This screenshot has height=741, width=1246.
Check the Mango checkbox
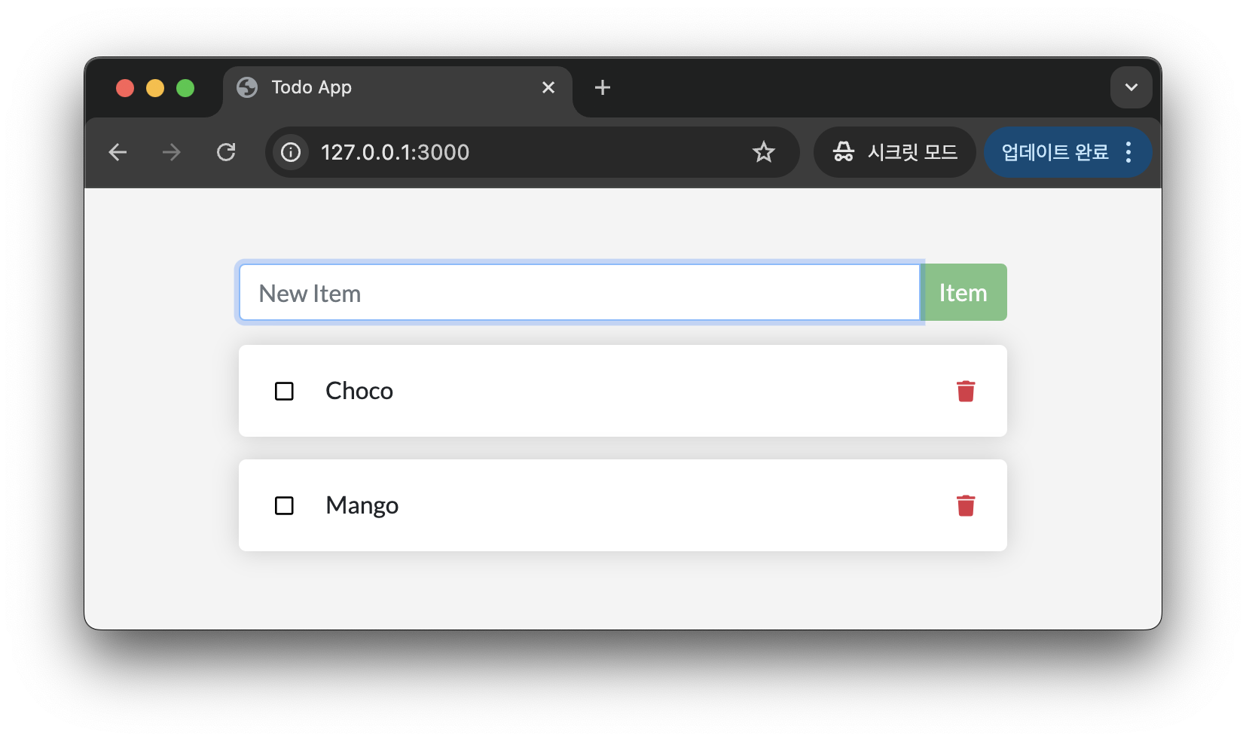[x=284, y=506]
